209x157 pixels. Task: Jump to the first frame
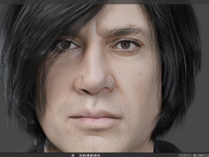[x=81, y=155]
